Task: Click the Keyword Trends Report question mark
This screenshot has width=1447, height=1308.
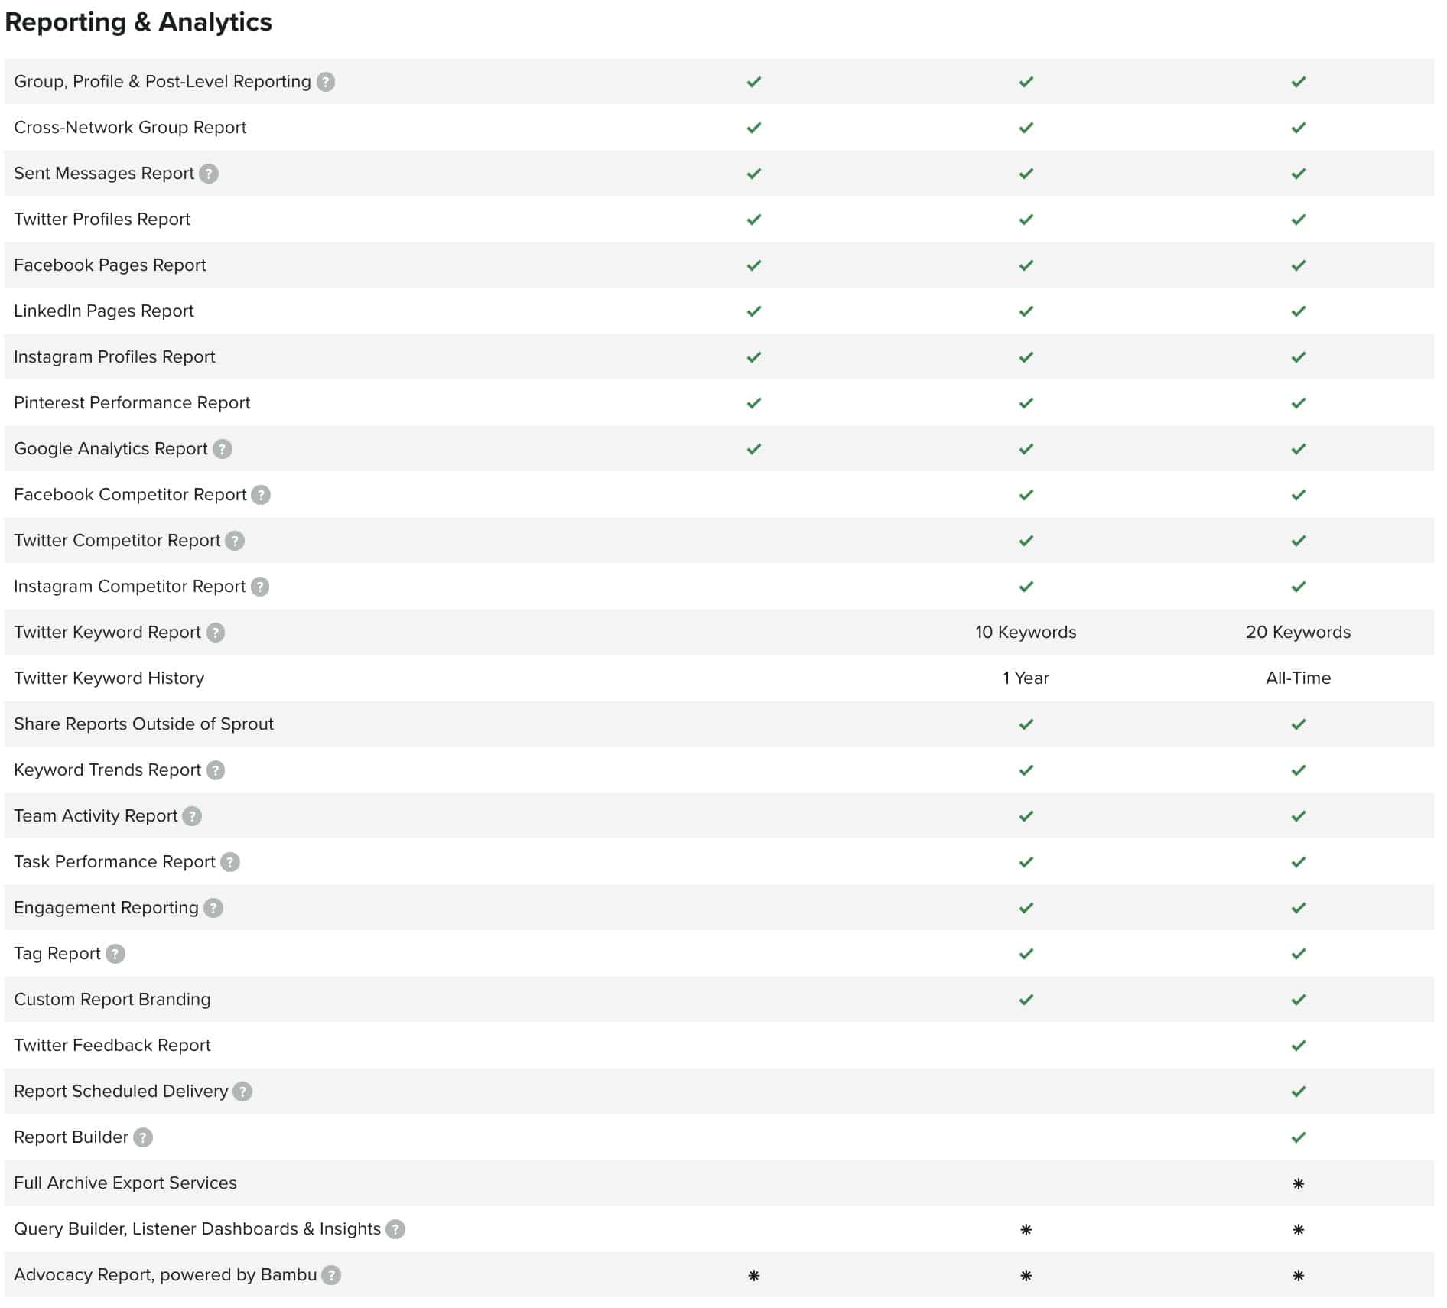Action: tap(216, 770)
